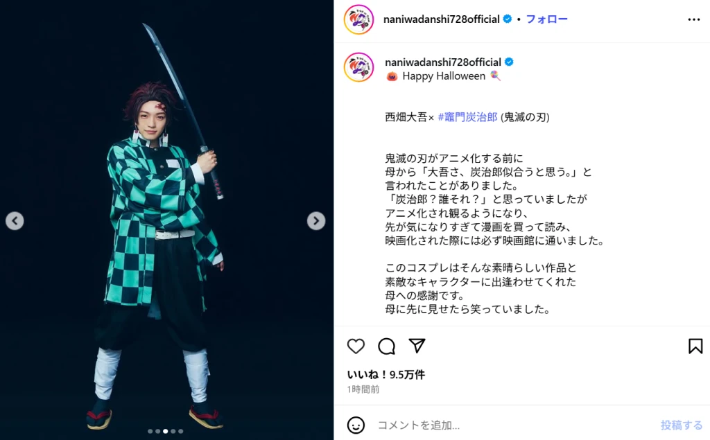Open naniwadanshi728official username in caption
Screen dimensions: 710x440
(x=443, y=62)
